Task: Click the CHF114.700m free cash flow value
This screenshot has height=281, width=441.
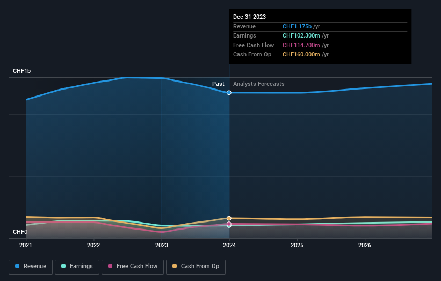Action: (x=301, y=45)
